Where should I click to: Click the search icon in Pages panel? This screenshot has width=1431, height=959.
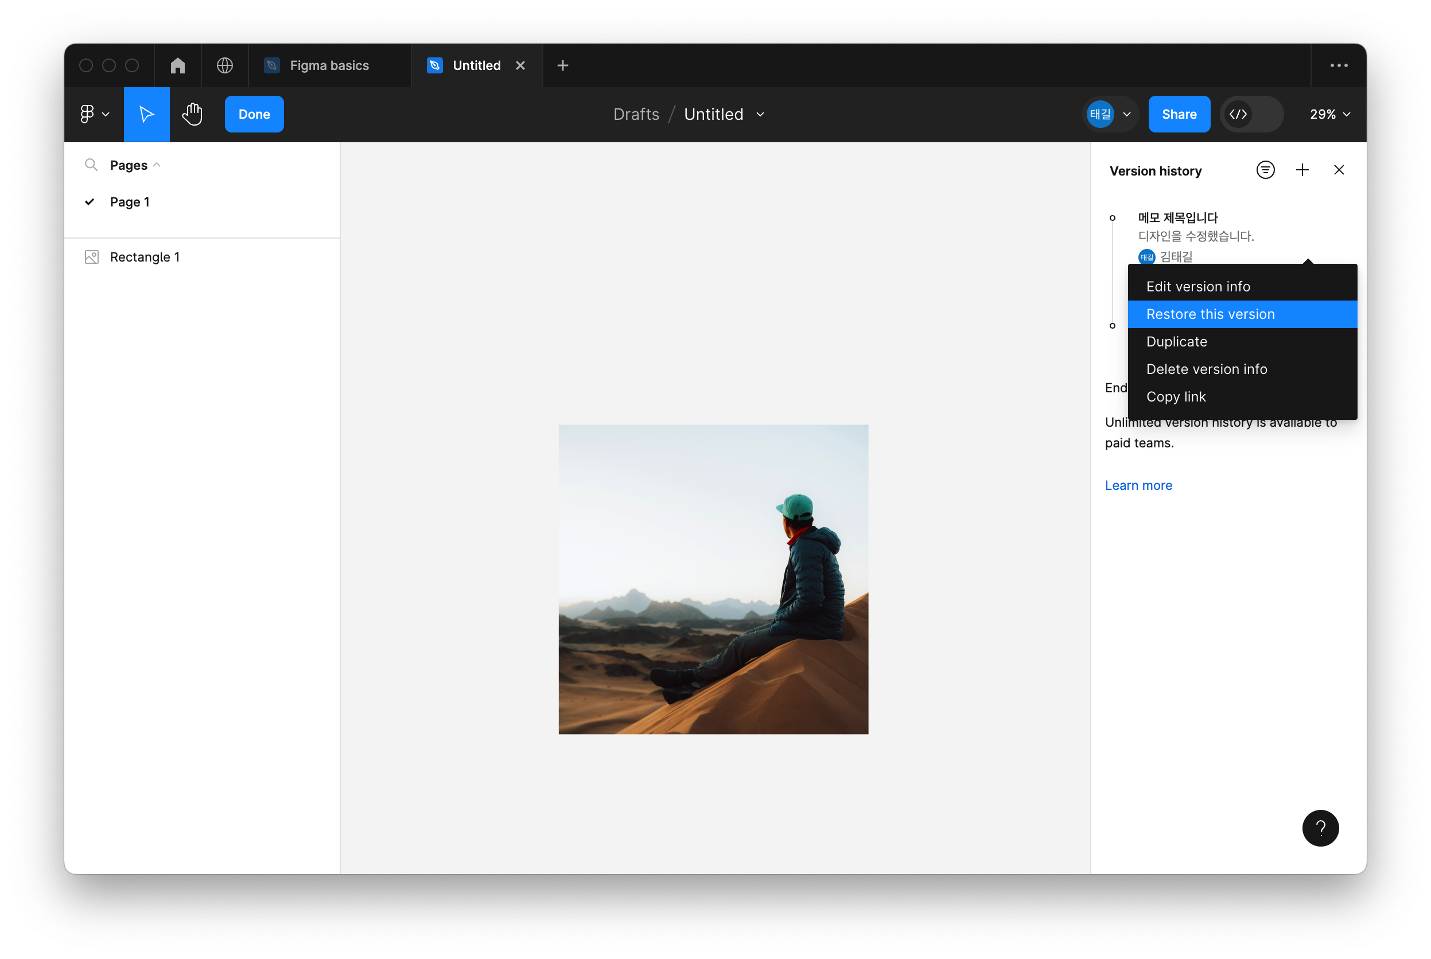point(91,165)
